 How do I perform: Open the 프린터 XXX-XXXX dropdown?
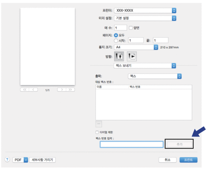coord(145,11)
